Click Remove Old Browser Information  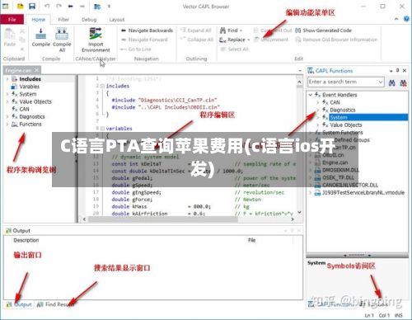pos(336,40)
